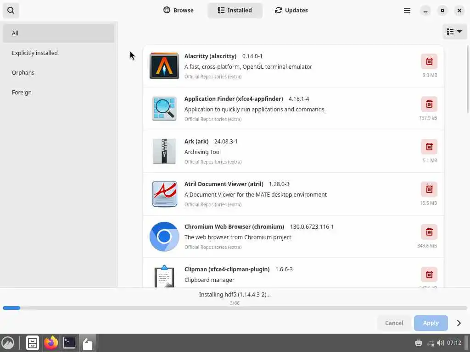
Task: Open the search button in the header
Action: (11, 11)
